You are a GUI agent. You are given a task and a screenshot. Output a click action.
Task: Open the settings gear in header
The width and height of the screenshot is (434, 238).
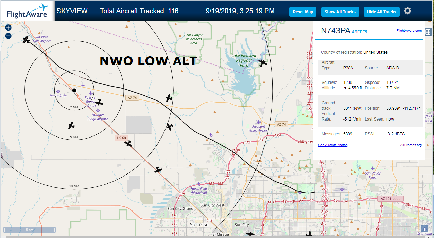(407, 11)
